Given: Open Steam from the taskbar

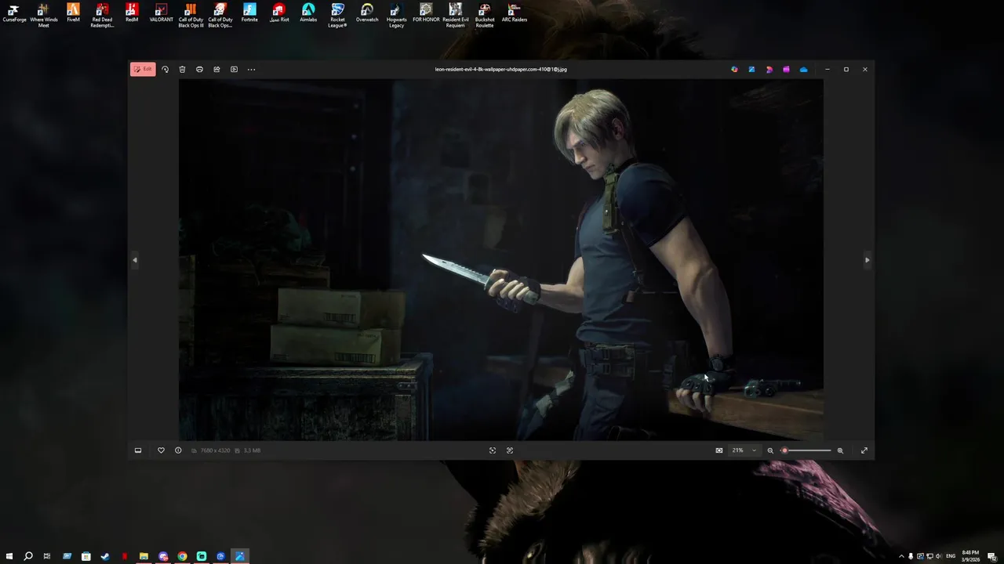Looking at the screenshot, I should [x=105, y=556].
